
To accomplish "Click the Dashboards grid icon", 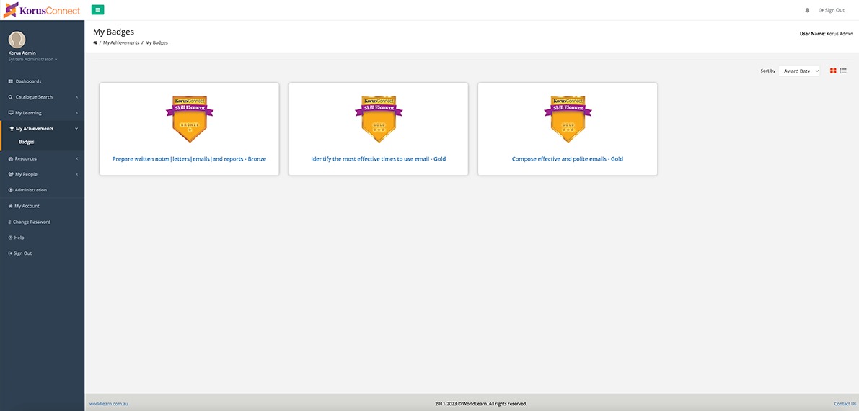I will click(x=10, y=81).
